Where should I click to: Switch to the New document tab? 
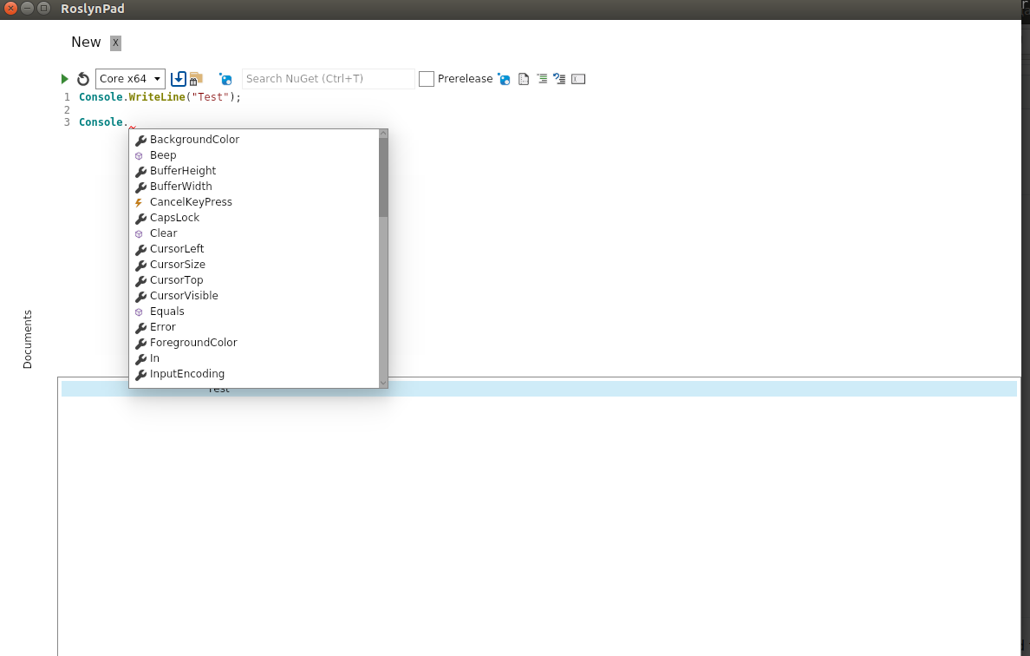[86, 42]
